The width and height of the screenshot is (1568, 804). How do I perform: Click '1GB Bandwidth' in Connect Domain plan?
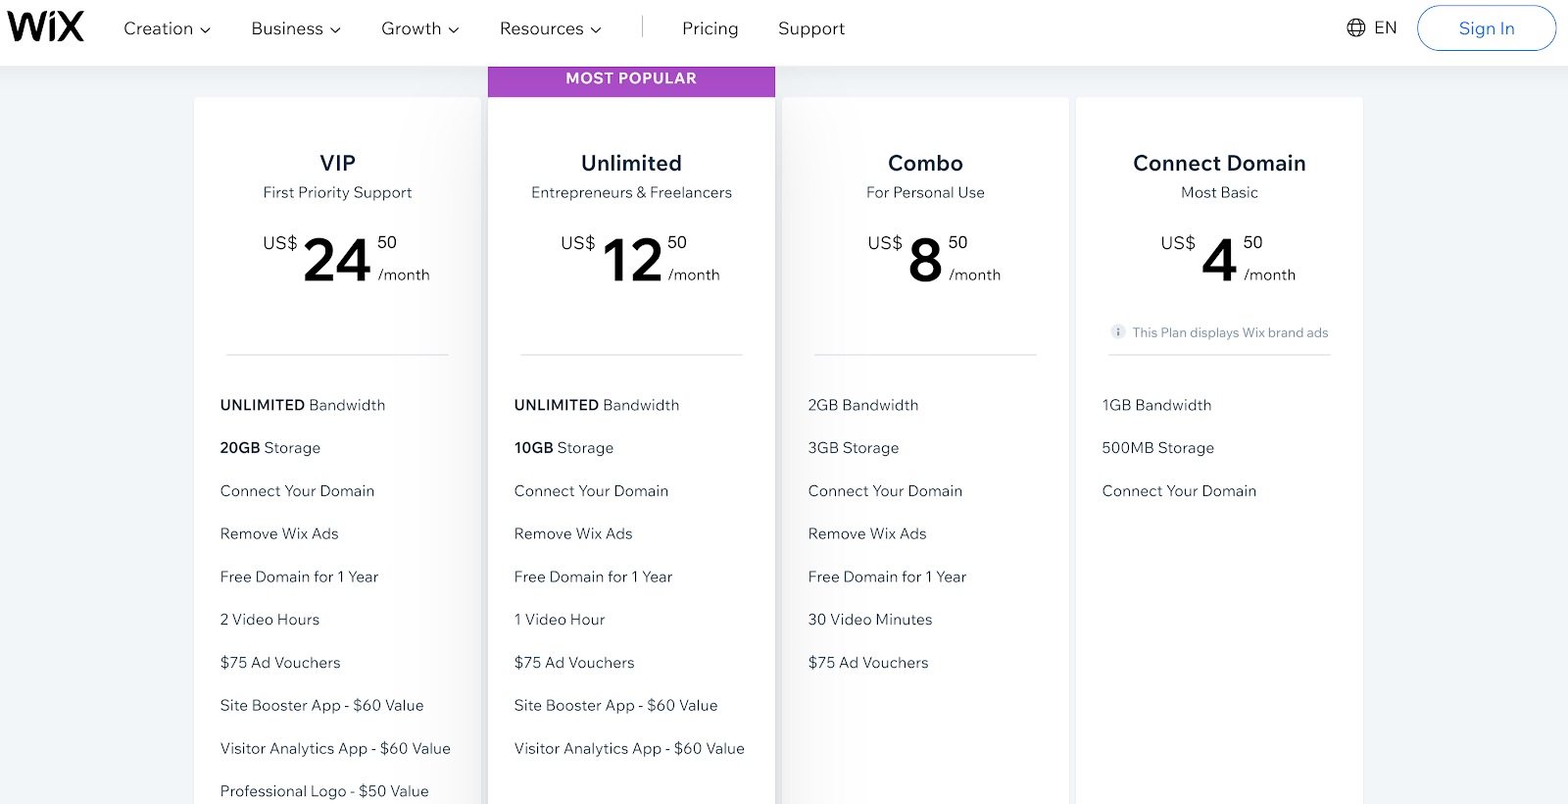click(1156, 405)
